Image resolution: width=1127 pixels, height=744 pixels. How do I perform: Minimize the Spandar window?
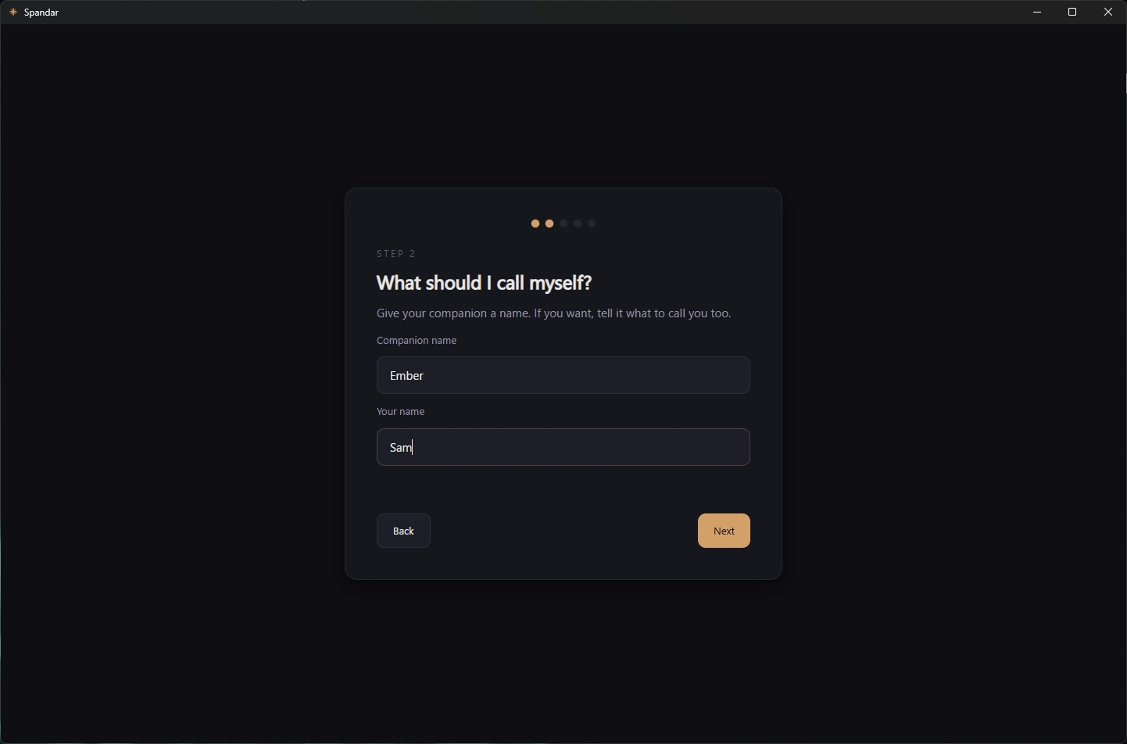[1037, 13]
